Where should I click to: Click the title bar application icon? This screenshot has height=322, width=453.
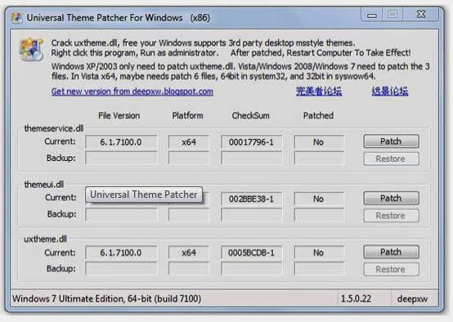[16, 18]
